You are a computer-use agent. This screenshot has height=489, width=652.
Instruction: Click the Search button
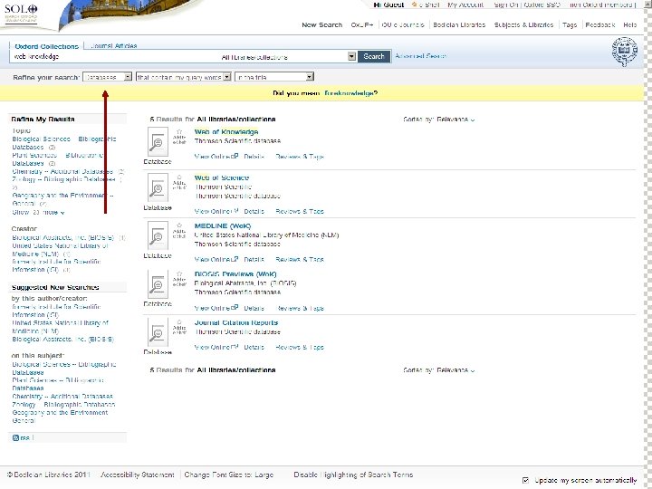point(374,56)
